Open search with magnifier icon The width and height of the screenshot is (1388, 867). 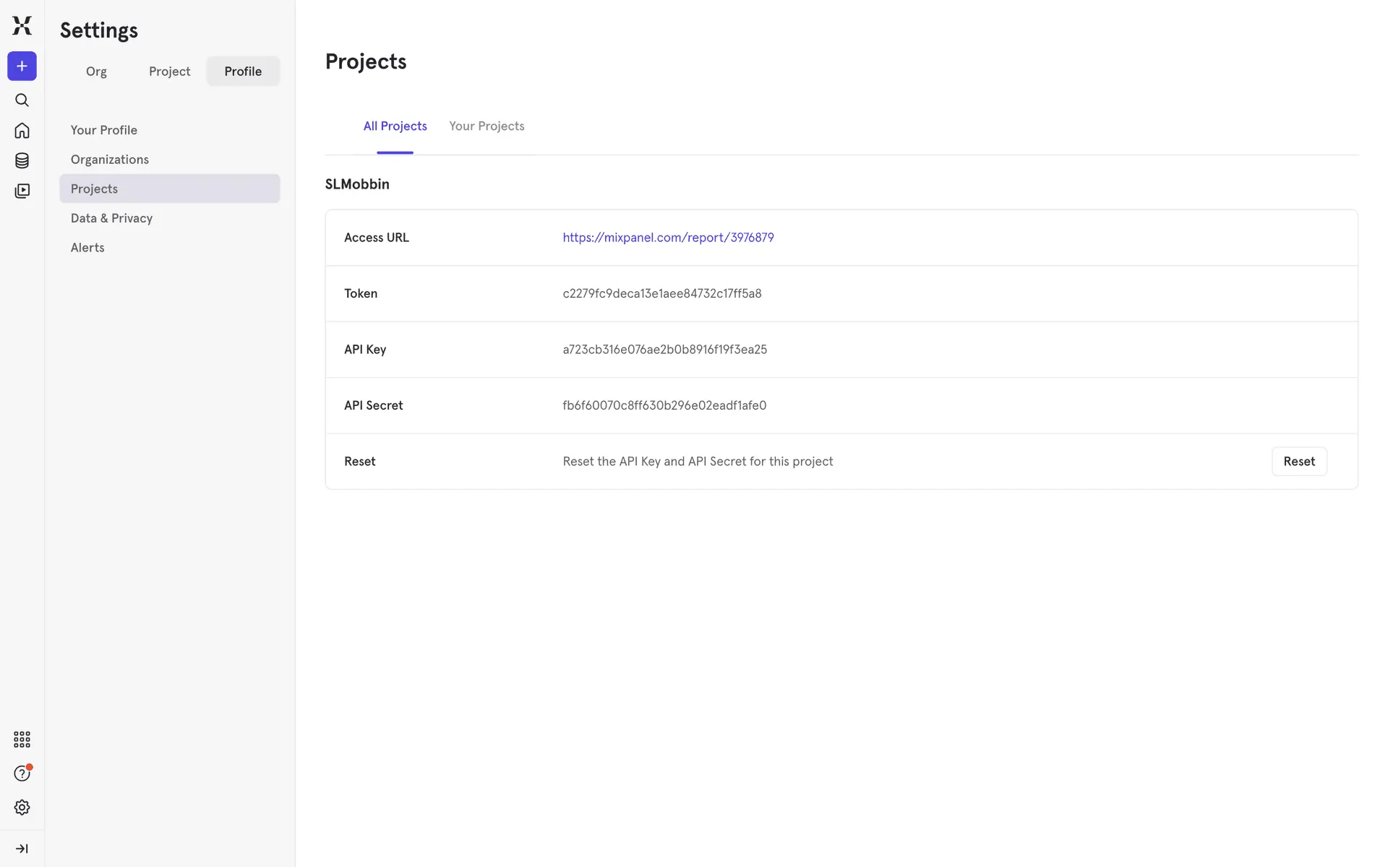[x=22, y=100]
